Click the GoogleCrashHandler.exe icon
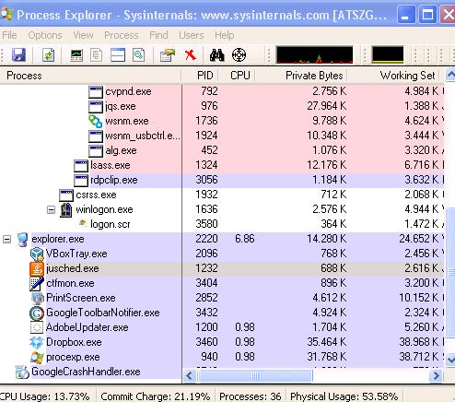The height and width of the screenshot is (402, 455). click(x=22, y=372)
